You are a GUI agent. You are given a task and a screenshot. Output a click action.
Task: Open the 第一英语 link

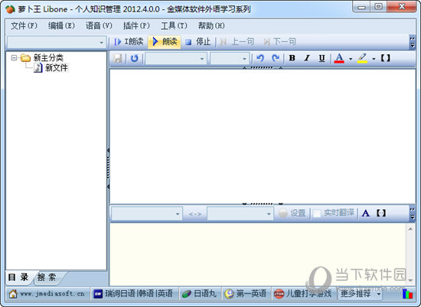tap(246, 294)
